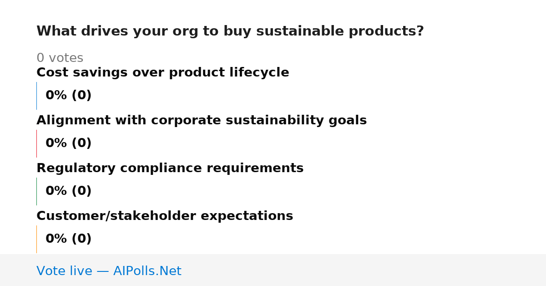Click the 0% (0) result for Customer/stakeholder
The width and height of the screenshot is (546, 286).
(69, 239)
